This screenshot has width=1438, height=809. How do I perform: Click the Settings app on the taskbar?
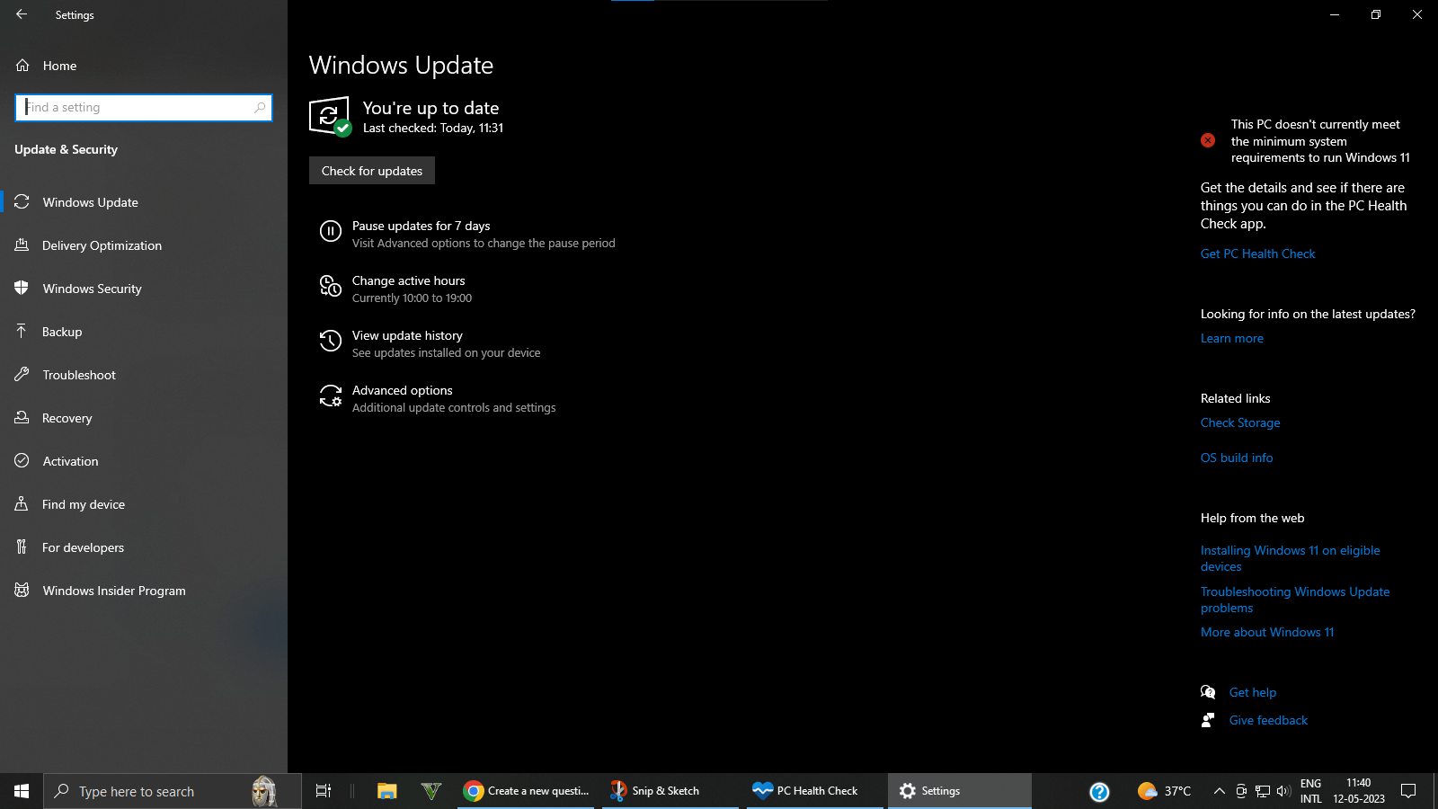(960, 791)
